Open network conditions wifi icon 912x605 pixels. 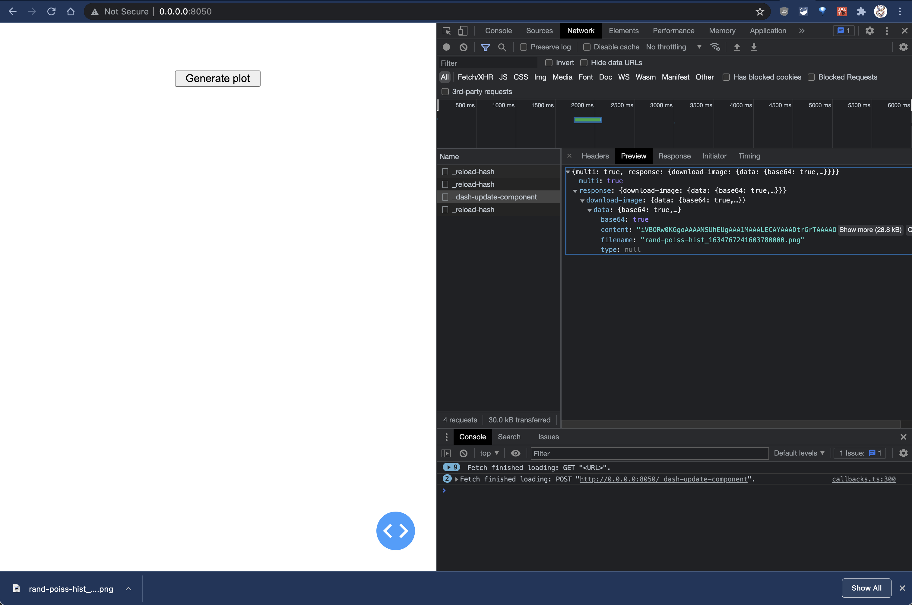[715, 47]
